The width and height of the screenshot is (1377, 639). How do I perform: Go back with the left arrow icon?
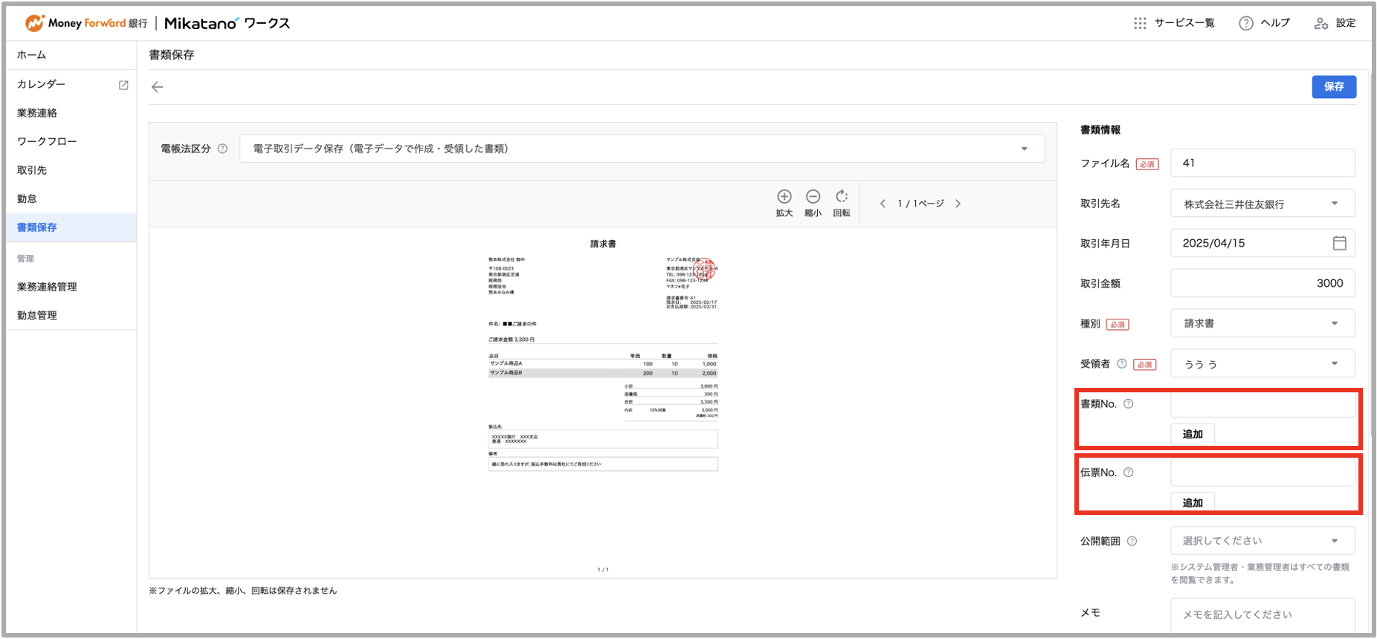tap(157, 87)
